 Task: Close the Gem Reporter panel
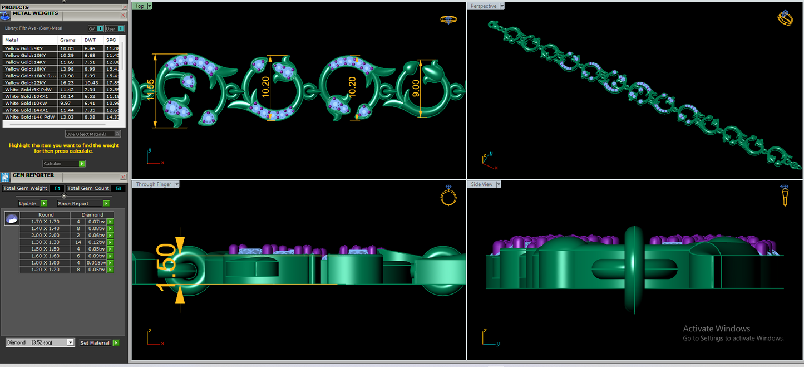(x=124, y=177)
